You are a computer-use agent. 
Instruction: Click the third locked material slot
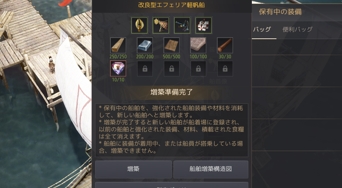[x=198, y=69]
